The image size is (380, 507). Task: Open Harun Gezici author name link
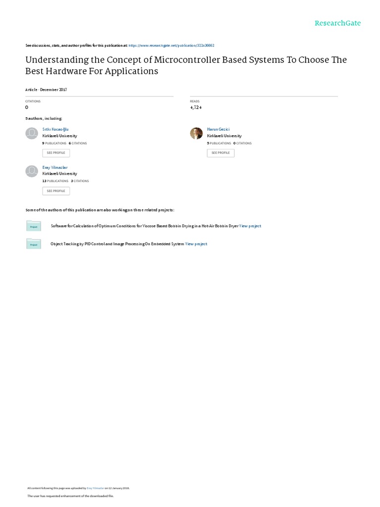click(217, 129)
